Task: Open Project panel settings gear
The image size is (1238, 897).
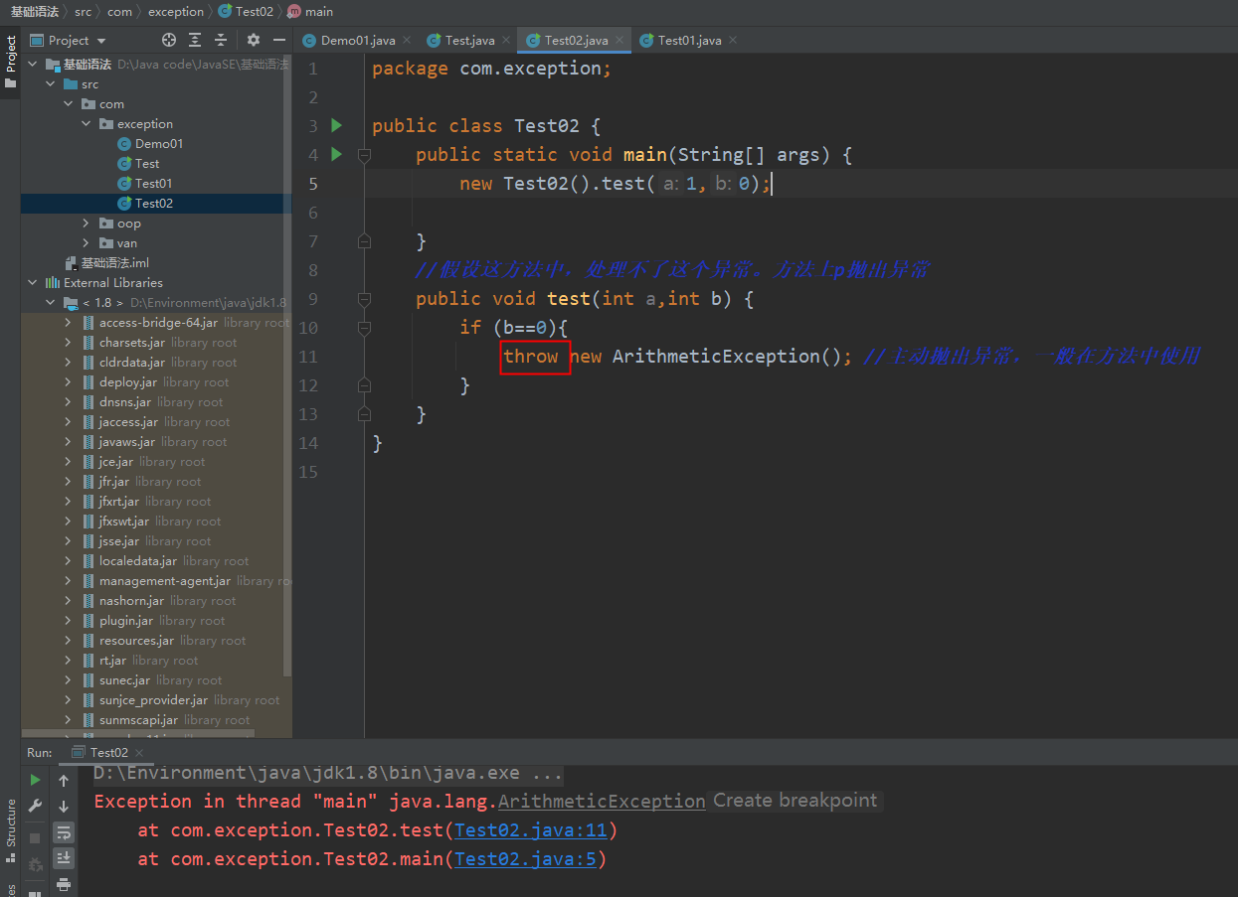Action: coord(254,40)
